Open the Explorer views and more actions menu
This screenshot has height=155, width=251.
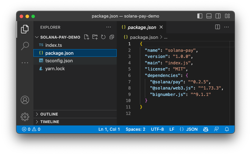pos(108,27)
